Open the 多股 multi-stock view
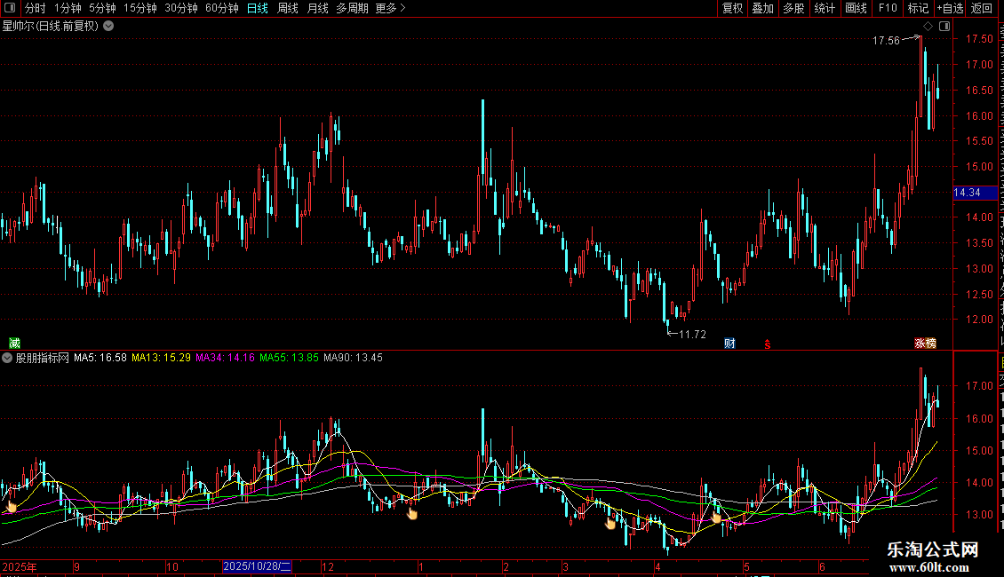The height and width of the screenshot is (577, 1004). (794, 8)
